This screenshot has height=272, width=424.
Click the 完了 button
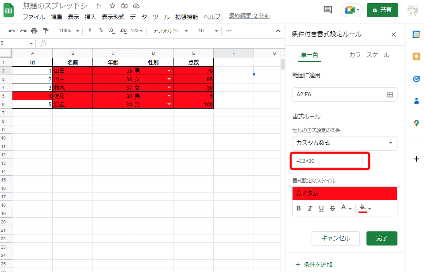[382, 238]
